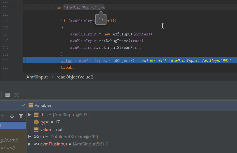This screenshot has width=237, height=153.
Task: Expand the 'in' DataInputStream node
Action: (x=30, y=137)
